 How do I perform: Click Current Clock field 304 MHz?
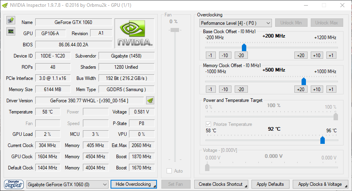click(x=48, y=145)
